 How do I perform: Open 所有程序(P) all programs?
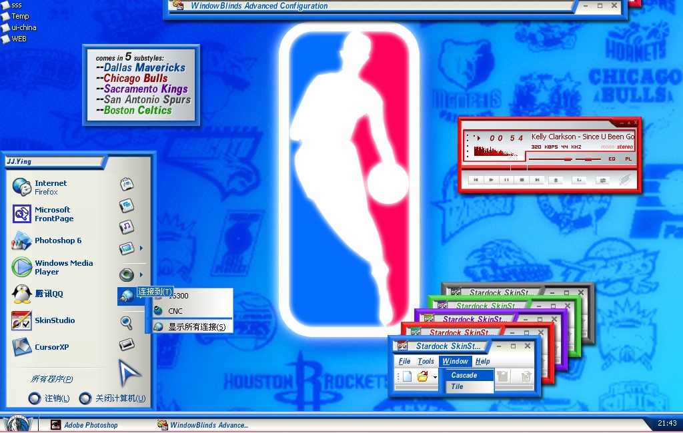pyautogui.click(x=51, y=379)
